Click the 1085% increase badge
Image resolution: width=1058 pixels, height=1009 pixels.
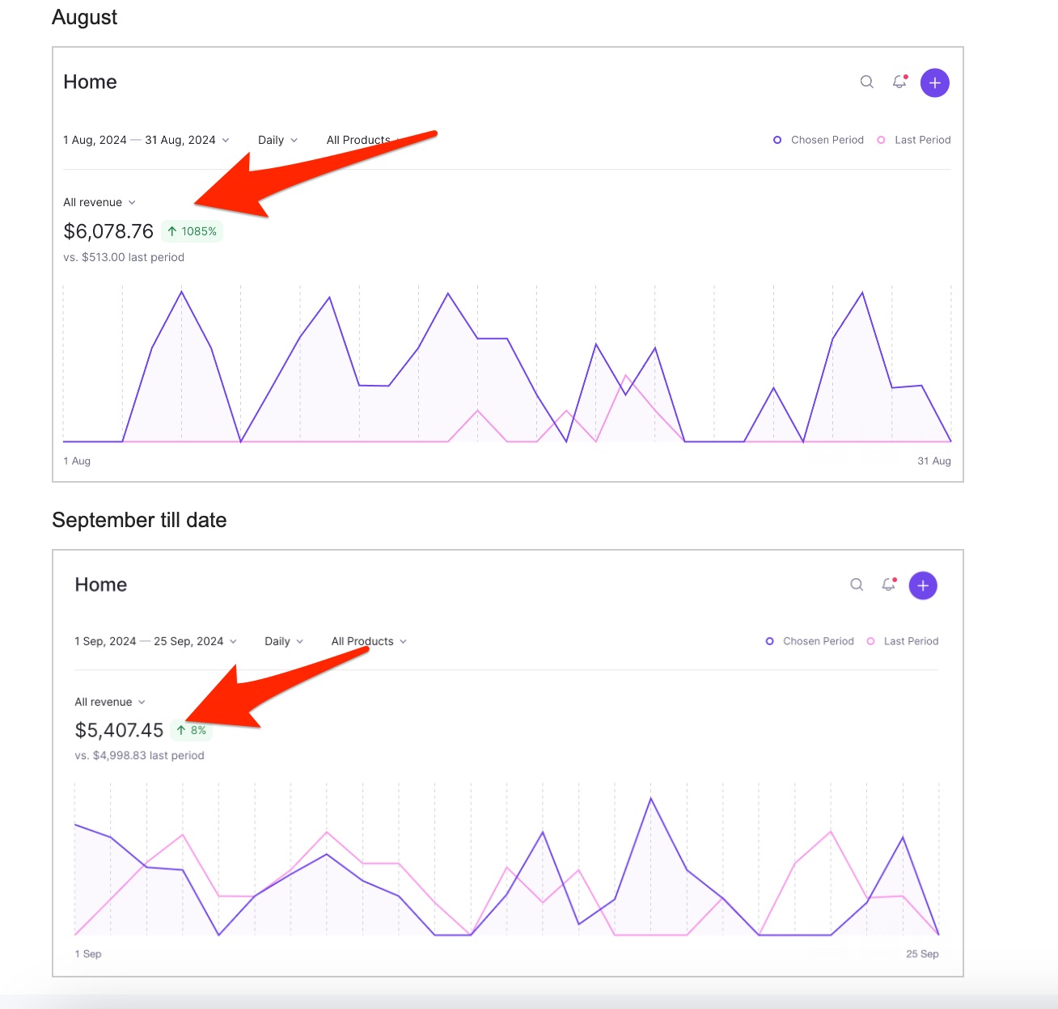click(x=192, y=231)
